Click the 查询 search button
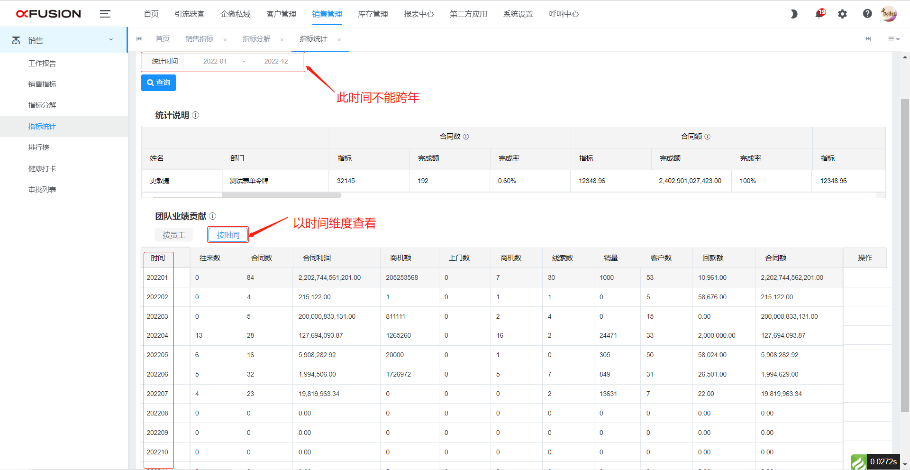This screenshot has width=910, height=470. [158, 83]
